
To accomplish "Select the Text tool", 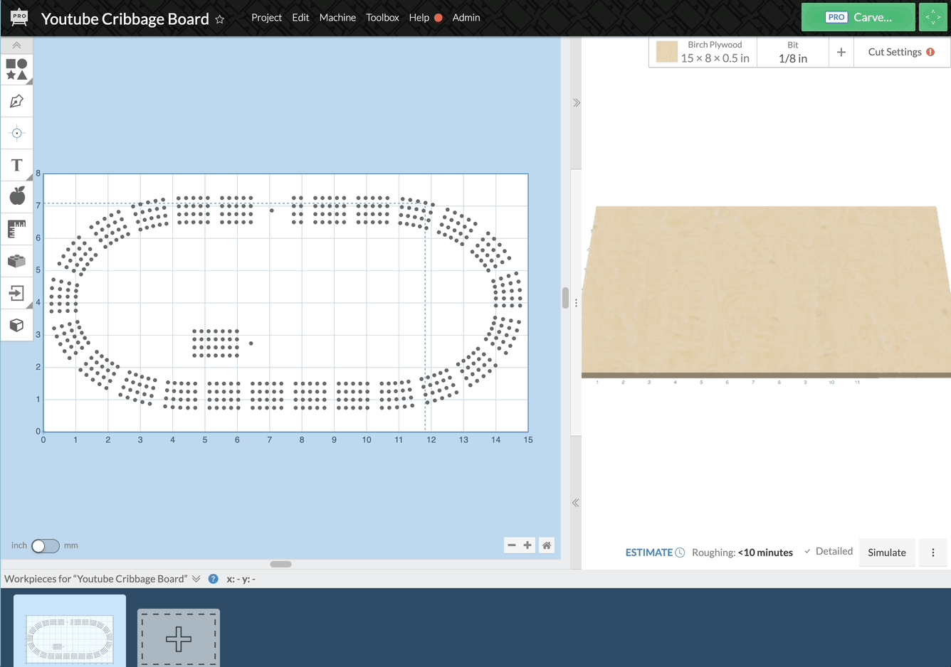I will (x=16, y=165).
